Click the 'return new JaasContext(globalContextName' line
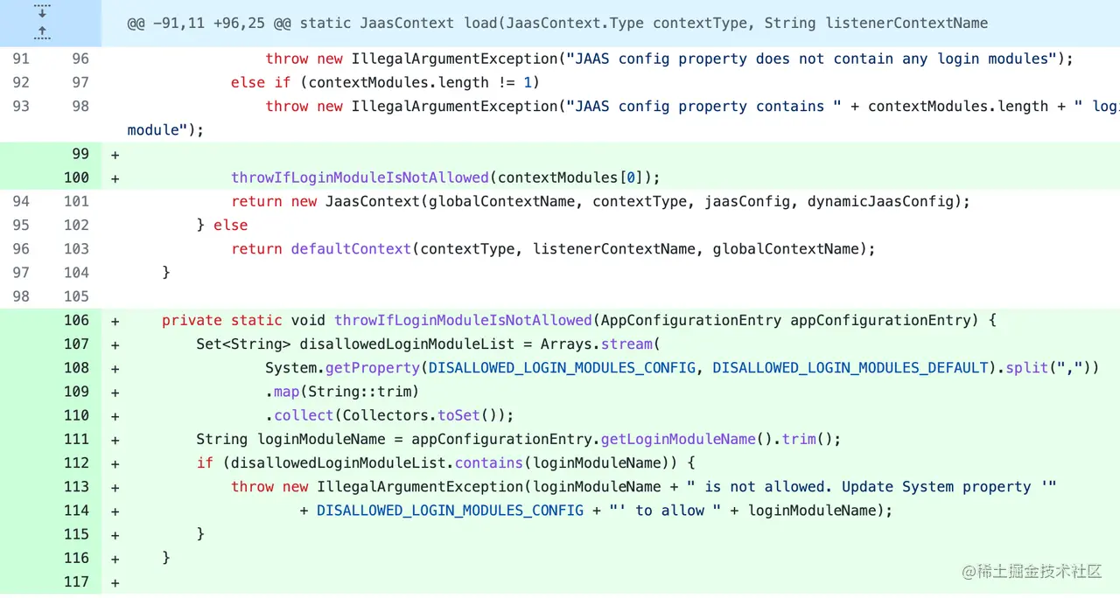The width and height of the screenshot is (1120, 598). click(x=601, y=201)
